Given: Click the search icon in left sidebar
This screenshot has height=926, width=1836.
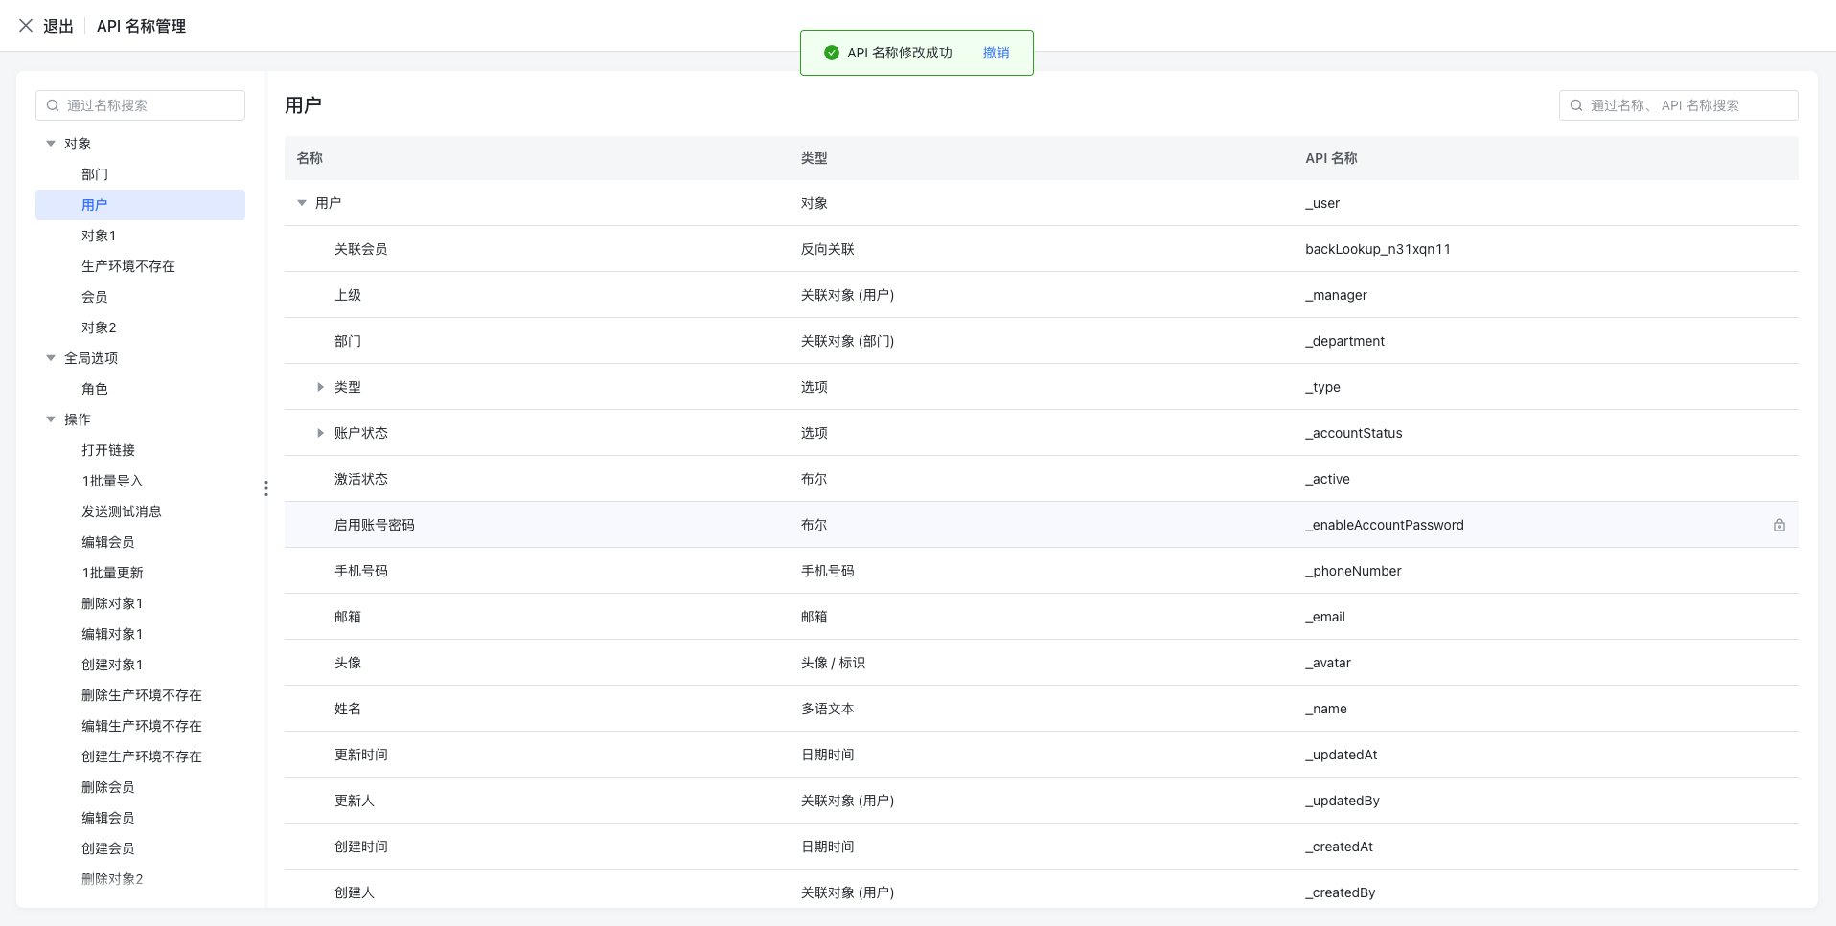Looking at the screenshot, I should point(54,105).
